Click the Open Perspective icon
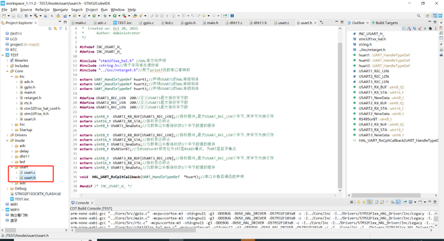The height and width of the screenshot is (241, 444). (428, 16)
